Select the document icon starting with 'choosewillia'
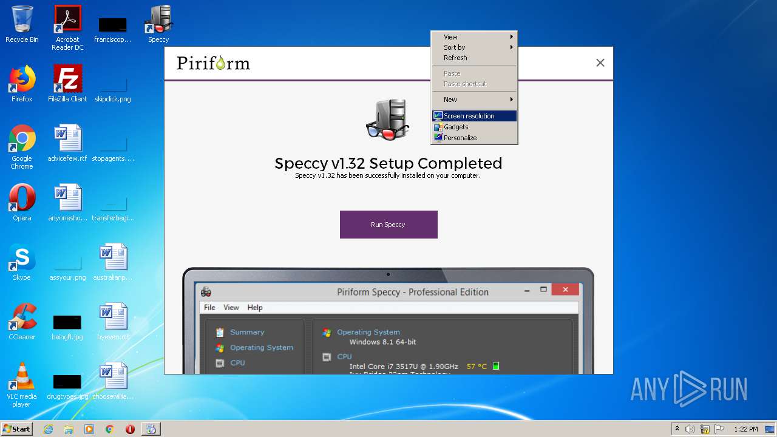The height and width of the screenshot is (437, 777). pyautogui.click(x=113, y=381)
